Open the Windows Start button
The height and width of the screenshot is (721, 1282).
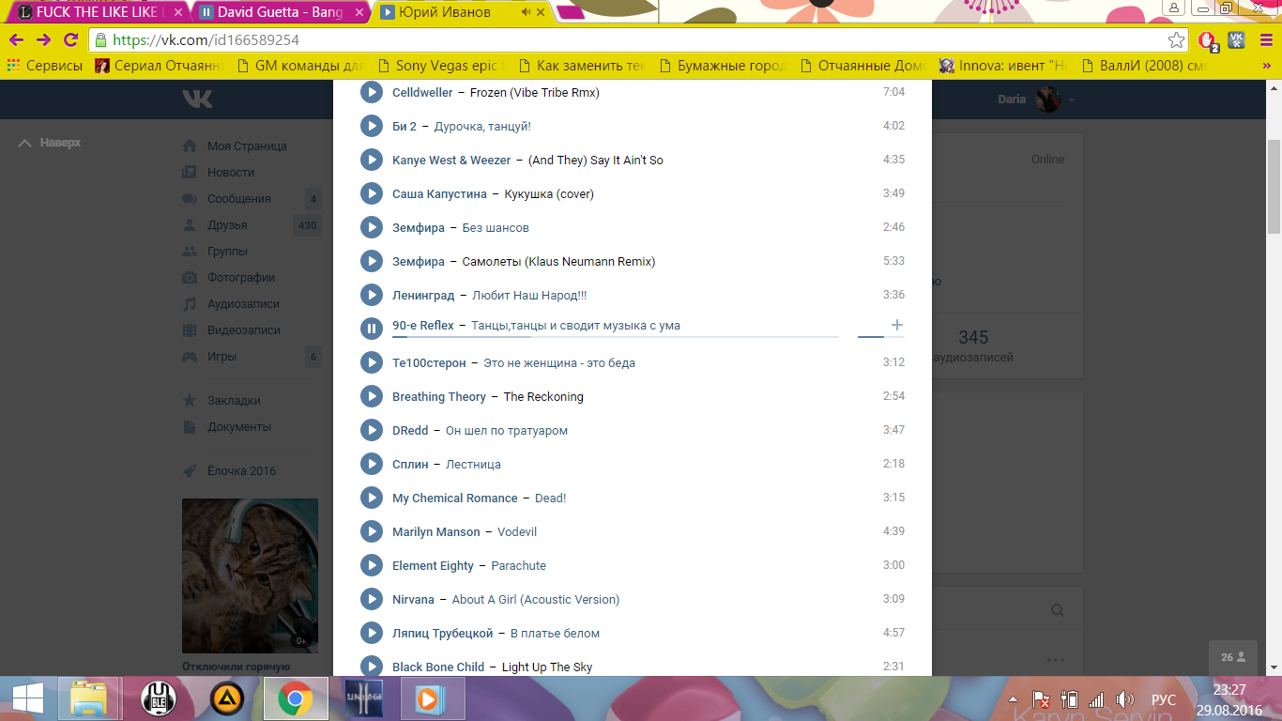pos(26,698)
